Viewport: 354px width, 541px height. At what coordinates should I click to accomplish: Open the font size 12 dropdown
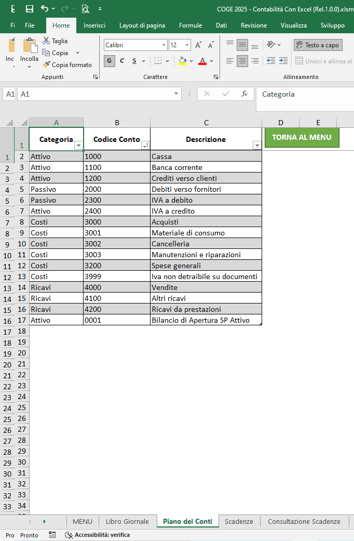click(x=187, y=45)
